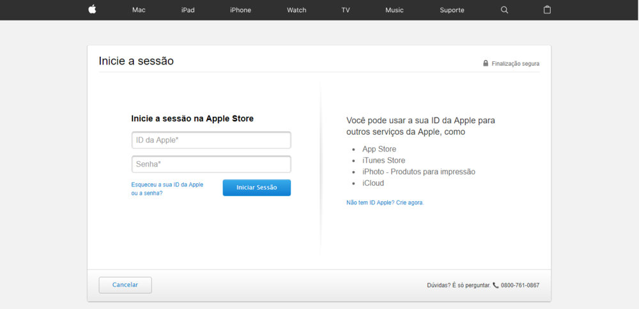This screenshot has width=639, height=309.
Task: Click the Apple logo in the navigation bar
Action: 92,10
